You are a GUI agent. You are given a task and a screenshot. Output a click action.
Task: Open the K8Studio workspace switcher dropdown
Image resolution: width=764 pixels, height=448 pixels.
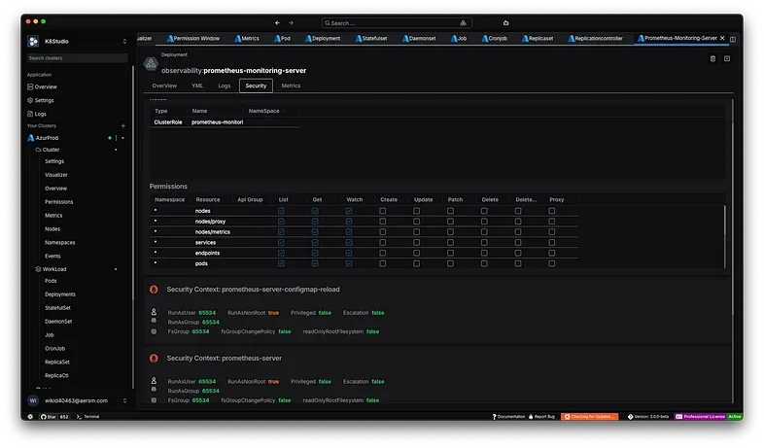pos(124,41)
